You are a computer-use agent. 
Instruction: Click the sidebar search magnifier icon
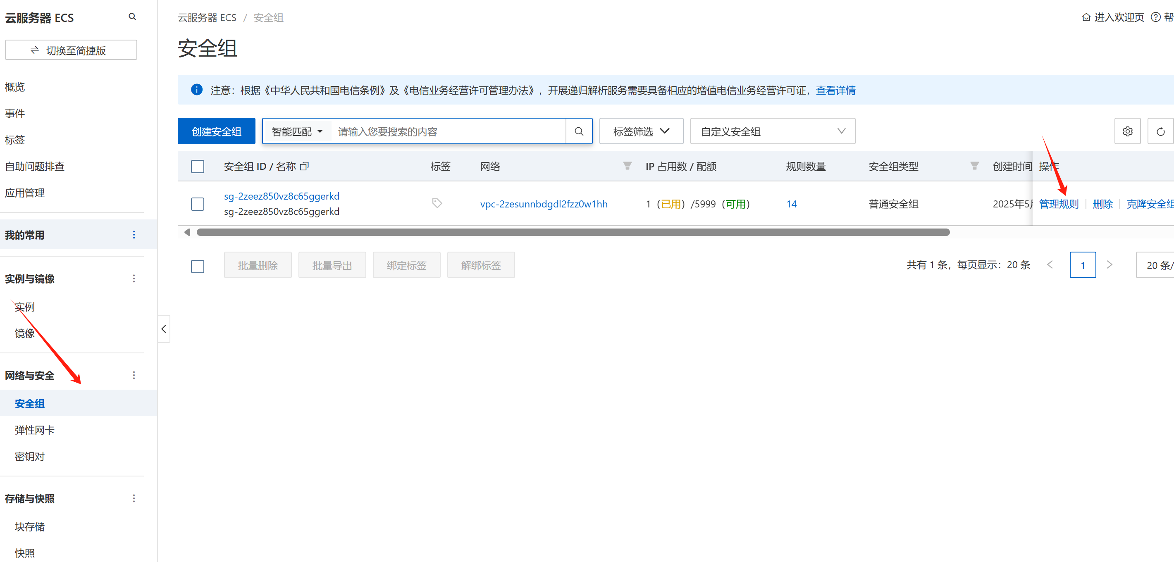click(x=132, y=17)
